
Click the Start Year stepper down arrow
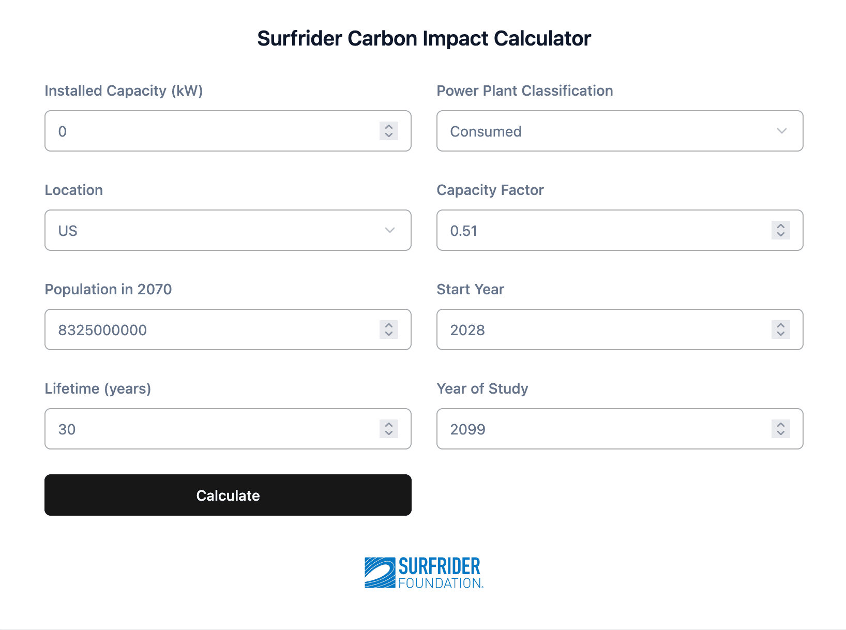pyautogui.click(x=780, y=334)
